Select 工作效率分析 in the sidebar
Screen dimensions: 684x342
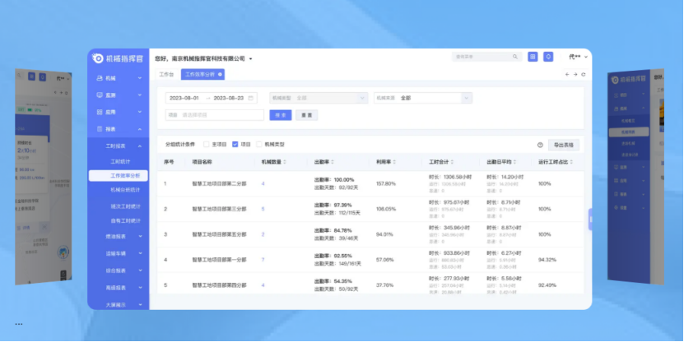[x=119, y=176]
